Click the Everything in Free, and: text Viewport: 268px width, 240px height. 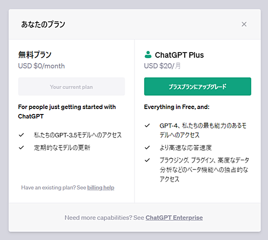(x=177, y=107)
